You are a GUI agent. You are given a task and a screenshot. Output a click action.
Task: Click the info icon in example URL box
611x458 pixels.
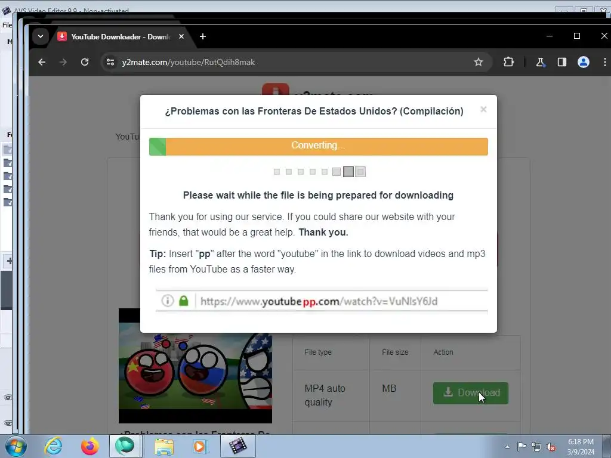tap(168, 301)
